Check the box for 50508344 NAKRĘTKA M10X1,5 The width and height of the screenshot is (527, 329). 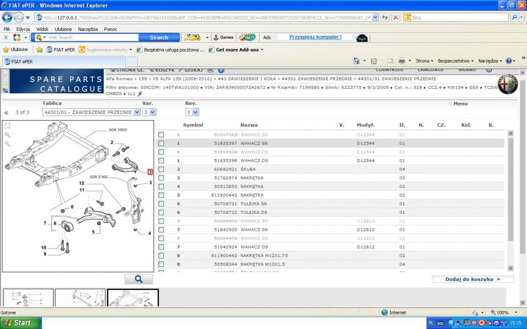point(161,265)
